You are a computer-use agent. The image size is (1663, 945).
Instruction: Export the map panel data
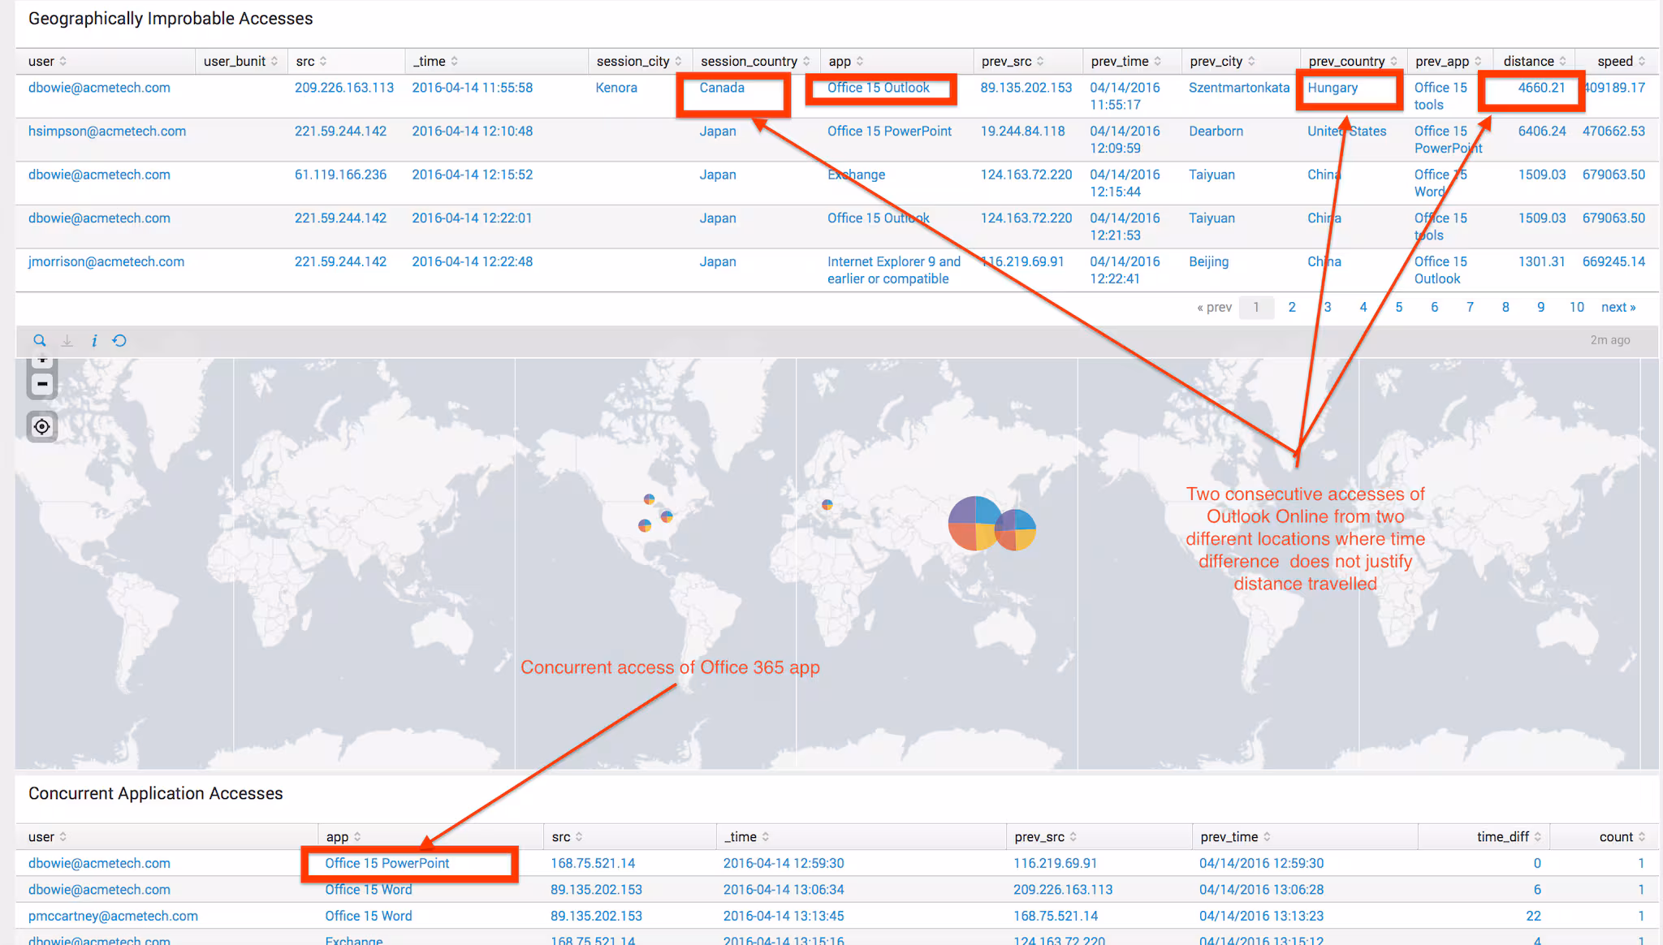67,340
